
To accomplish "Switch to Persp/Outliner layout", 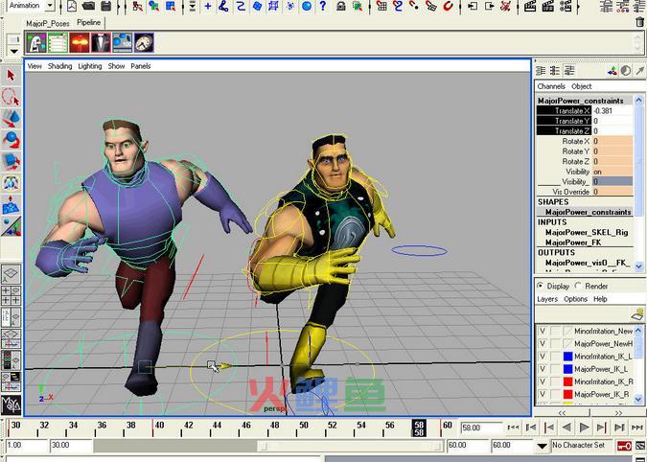I will click(11, 317).
